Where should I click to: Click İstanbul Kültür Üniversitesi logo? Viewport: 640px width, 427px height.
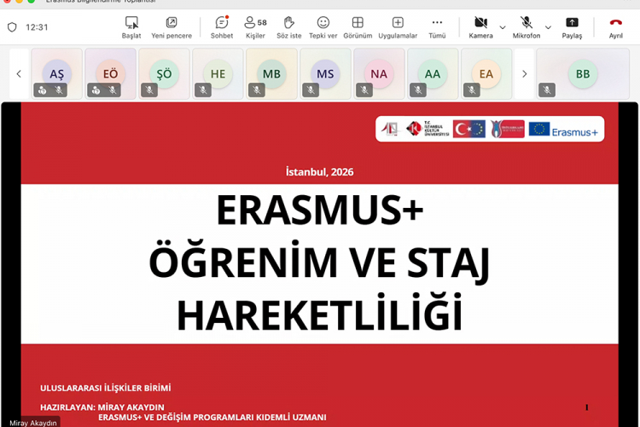[428, 129]
